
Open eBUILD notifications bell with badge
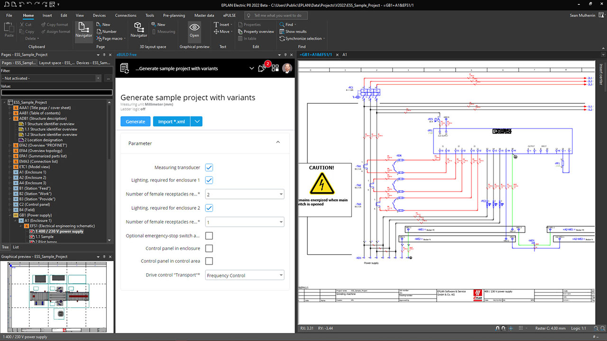262,68
